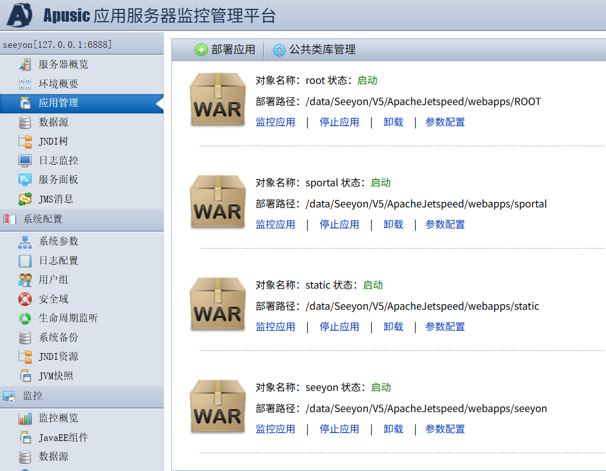Click the 用户组 people icon
Image resolution: width=606 pixels, height=471 pixels.
pos(25,280)
